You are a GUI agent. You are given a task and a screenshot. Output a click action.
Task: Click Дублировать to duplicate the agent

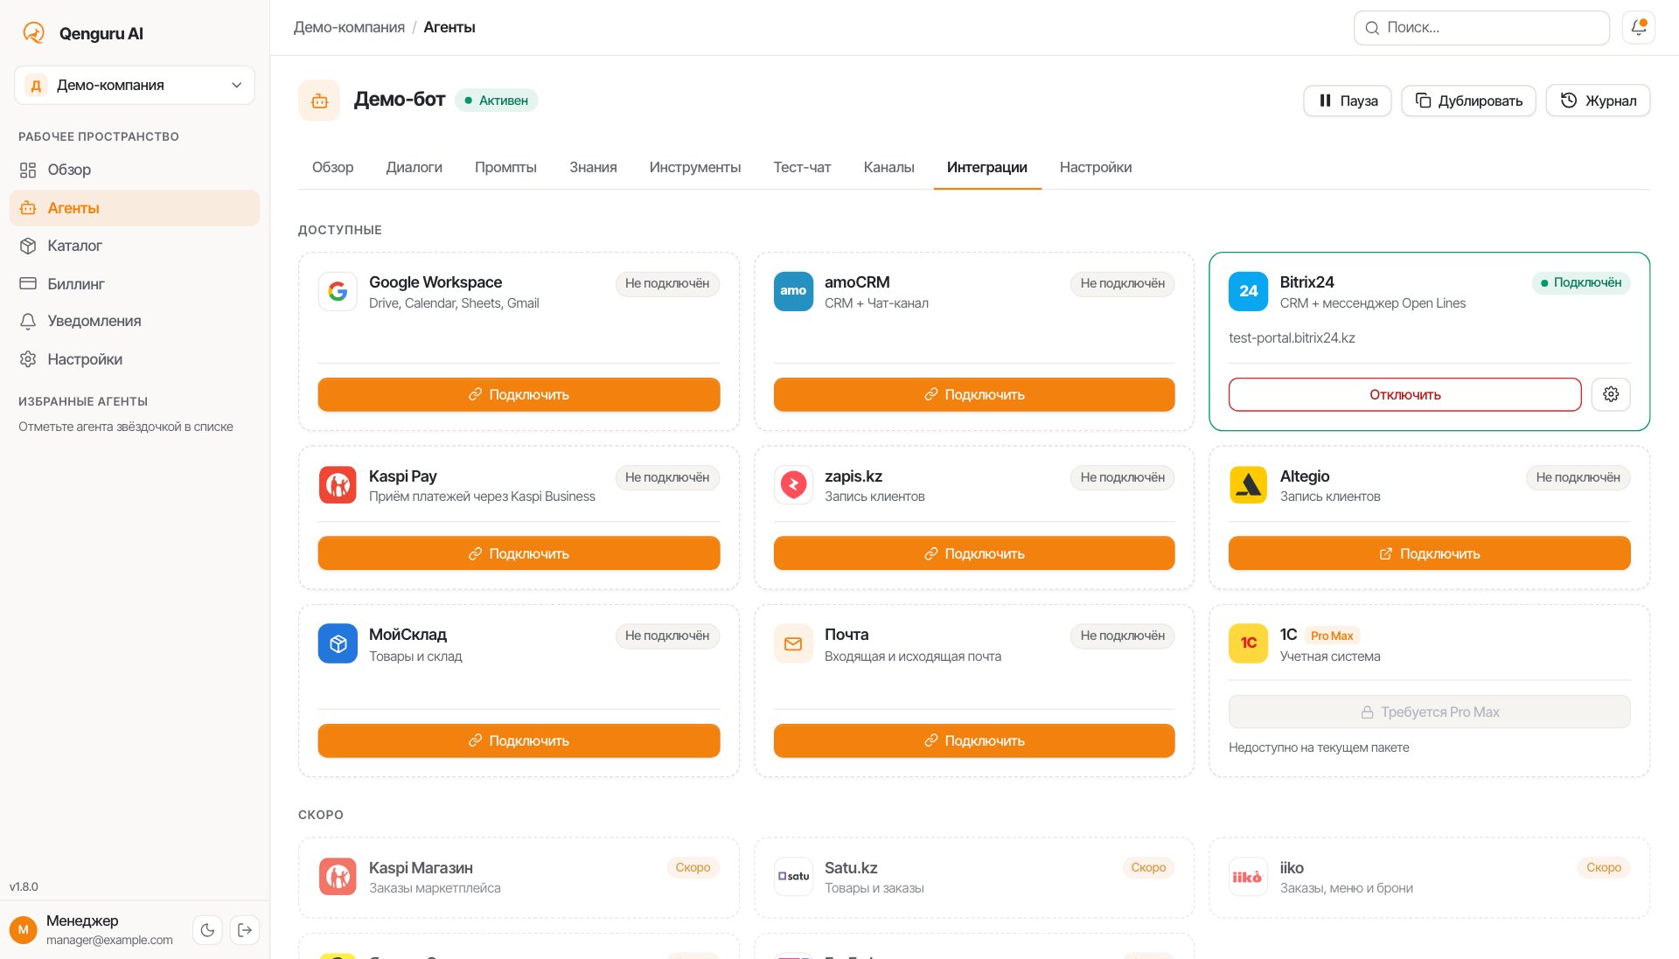pos(1468,101)
